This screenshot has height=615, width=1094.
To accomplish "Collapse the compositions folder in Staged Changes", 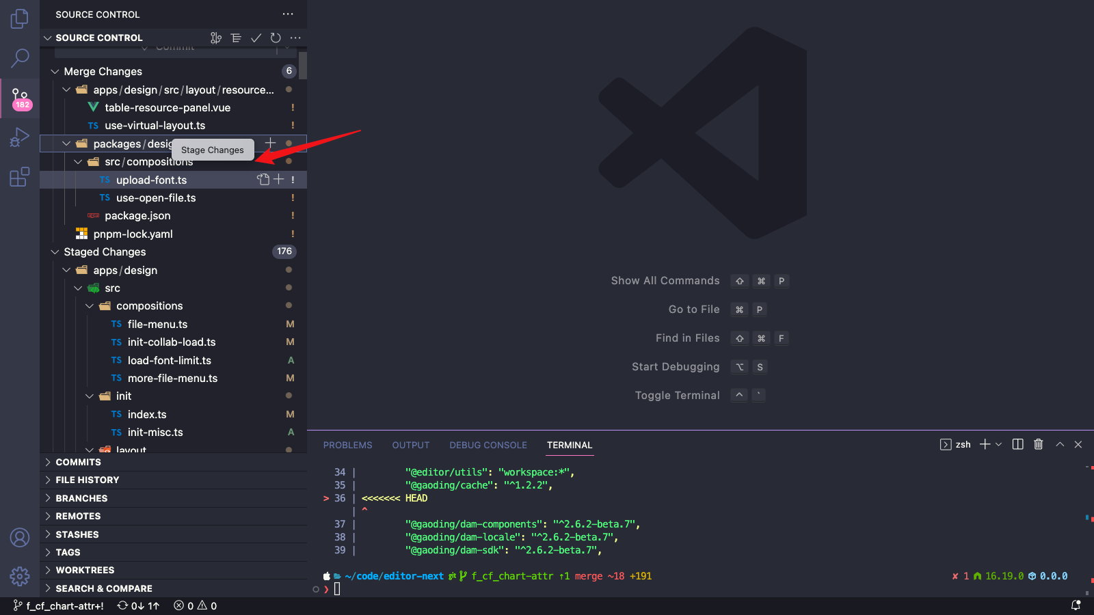I will (90, 305).
